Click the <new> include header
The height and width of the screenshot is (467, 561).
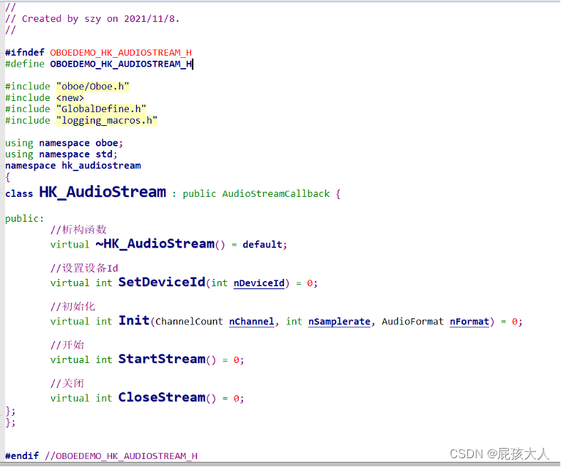(x=70, y=97)
